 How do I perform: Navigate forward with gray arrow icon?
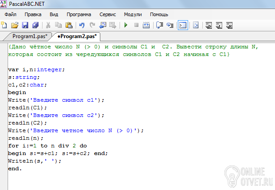click(113, 25)
